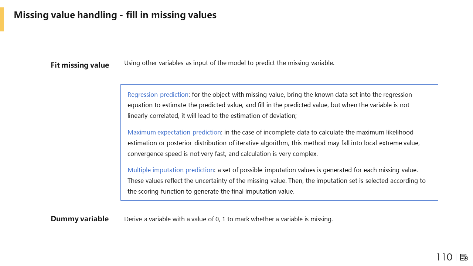473x266 pixels.
Task: Click the 'Derive a variable with a value' sentence
Action: (228, 219)
